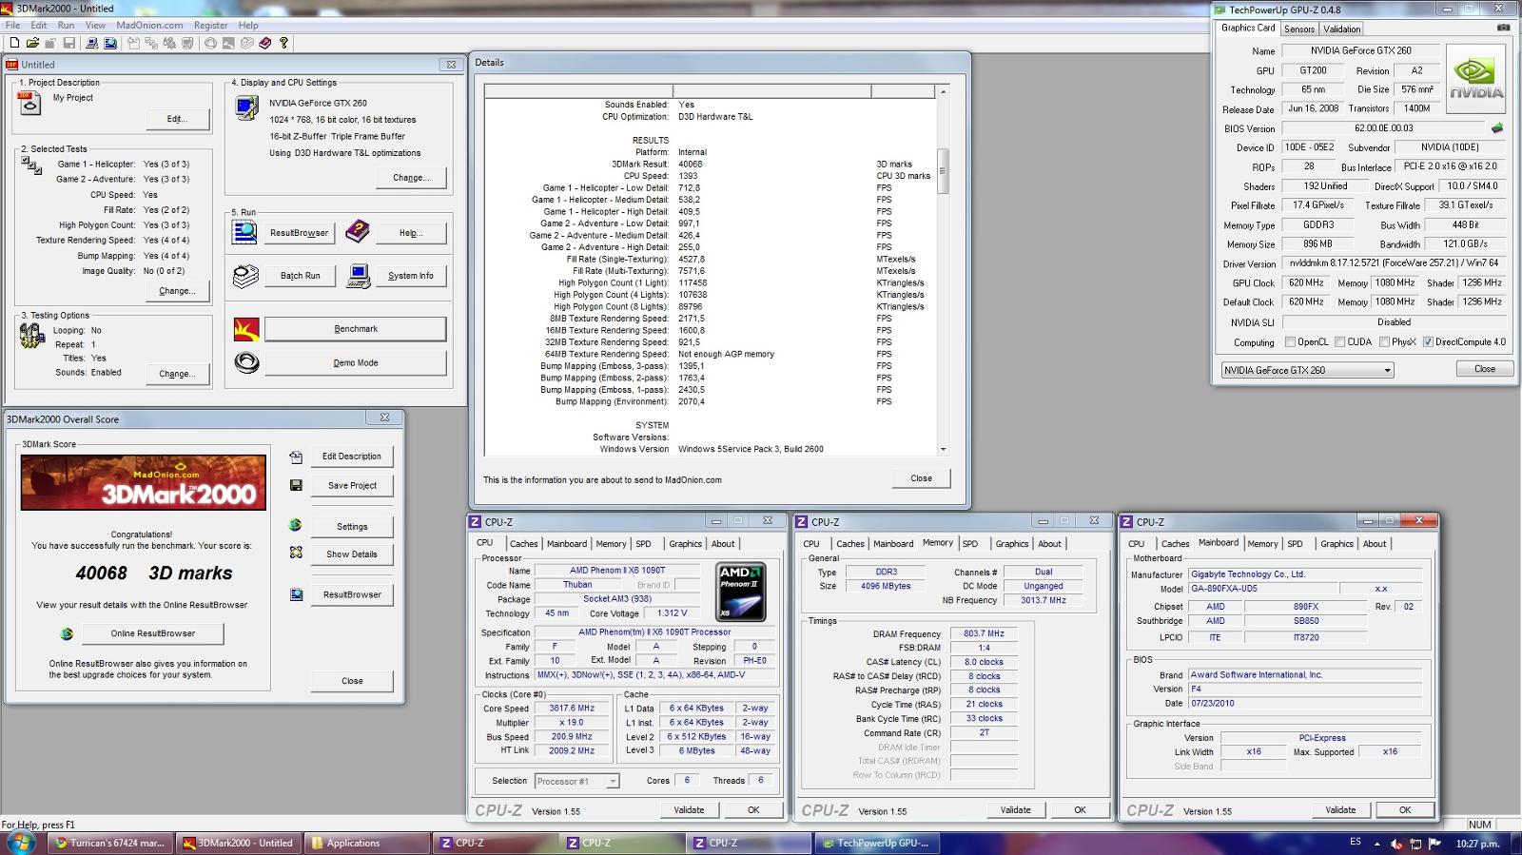Click the icon beside Online ResultBrowser button
This screenshot has height=855, width=1522.
point(67,633)
